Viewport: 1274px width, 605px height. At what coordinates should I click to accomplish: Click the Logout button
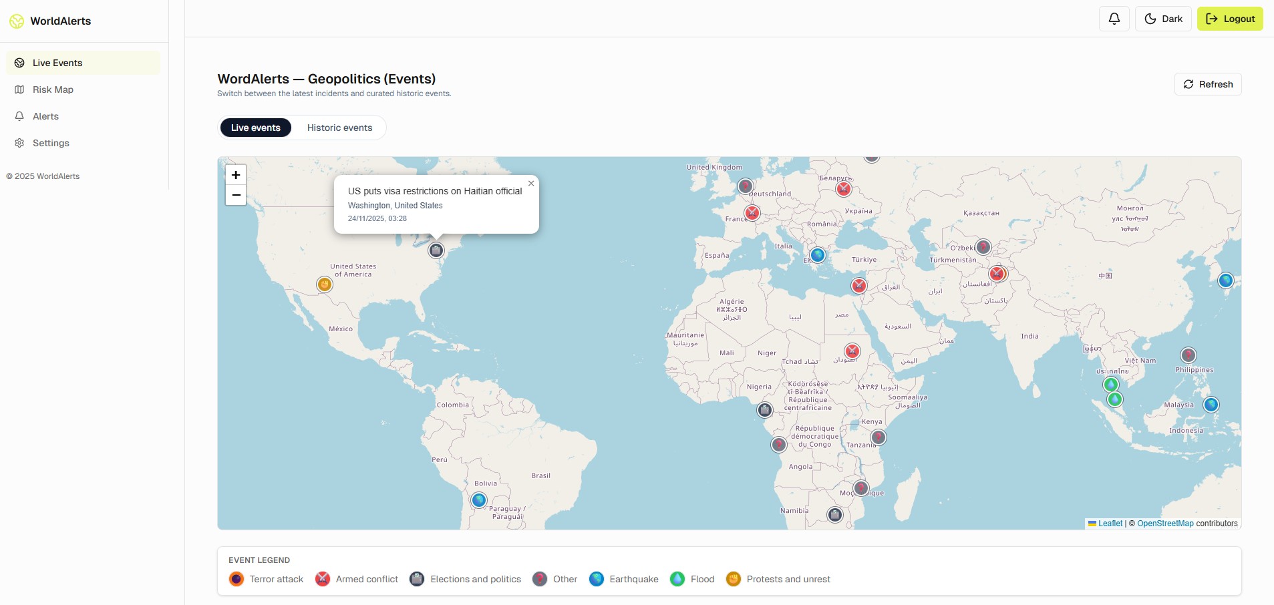(x=1230, y=18)
